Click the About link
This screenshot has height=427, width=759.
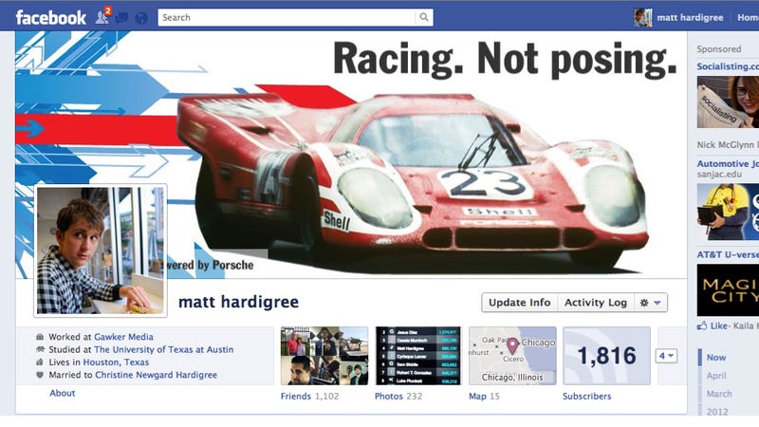point(63,393)
